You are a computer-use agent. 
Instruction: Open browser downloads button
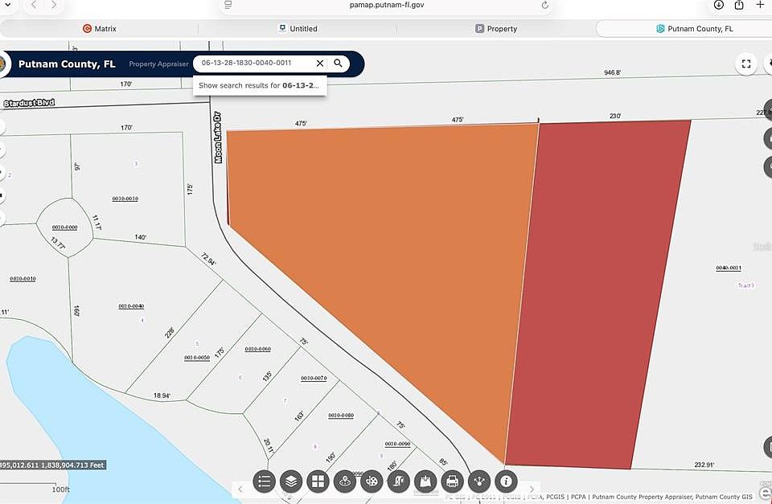point(719,5)
